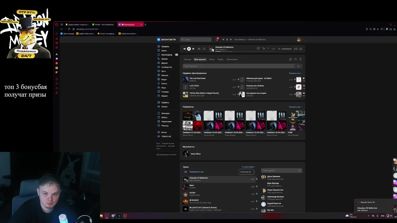This screenshot has height=223, width=397.
Task: Download LAST DOGZ via its arrow icon
Action: click(238, 87)
